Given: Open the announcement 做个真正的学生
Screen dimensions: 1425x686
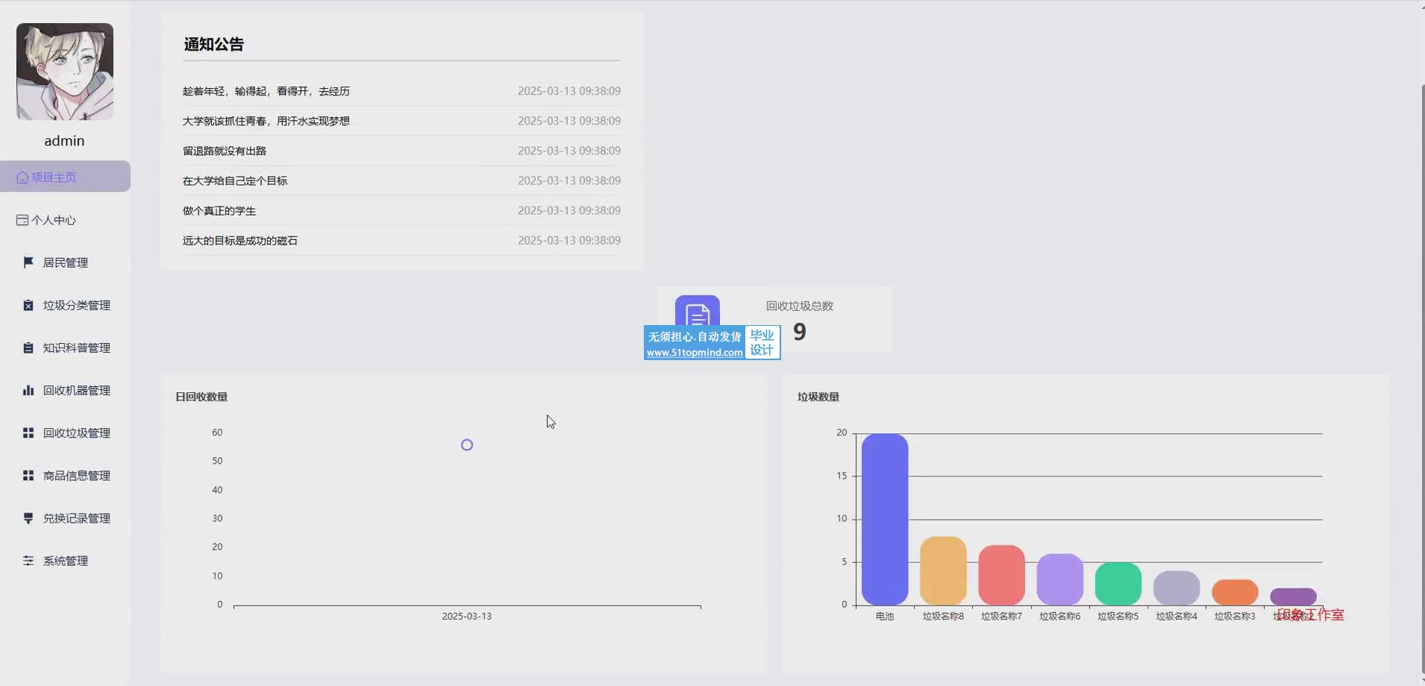Looking at the screenshot, I should click(219, 211).
